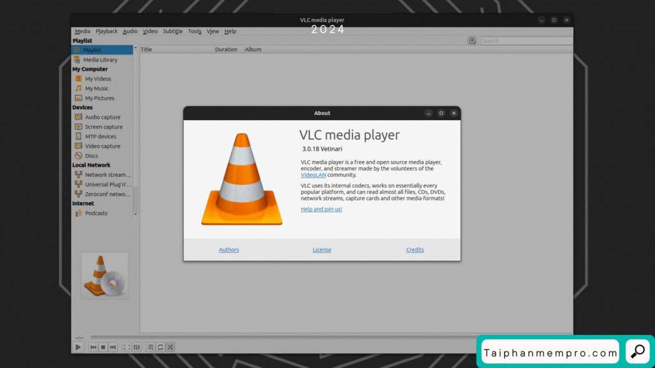Sort playlist by Duration column header

(x=226, y=49)
